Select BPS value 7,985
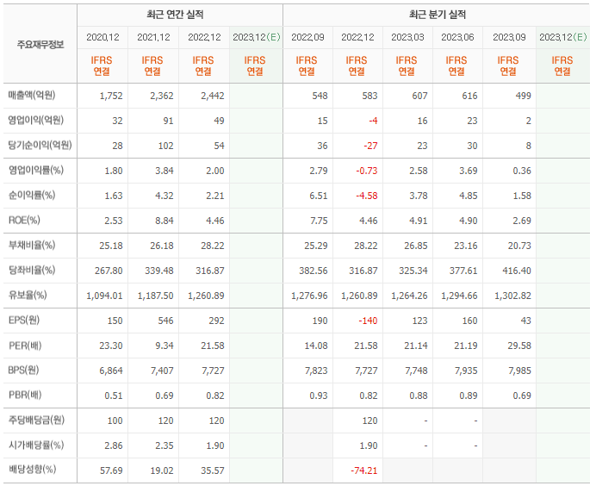 click(x=519, y=371)
